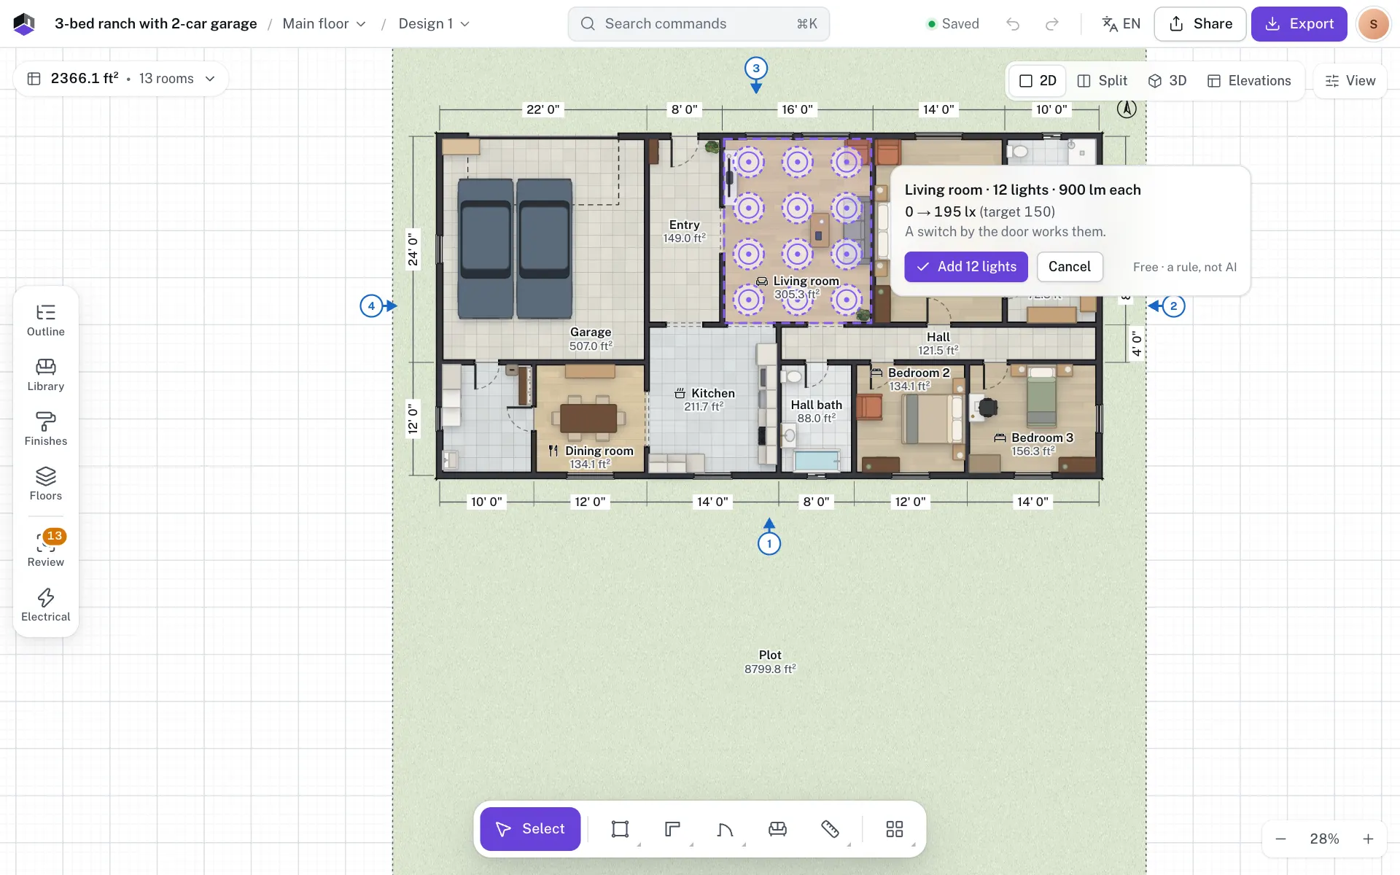1400x875 pixels.
Task: Open the Outline panel
Action: [x=45, y=321]
